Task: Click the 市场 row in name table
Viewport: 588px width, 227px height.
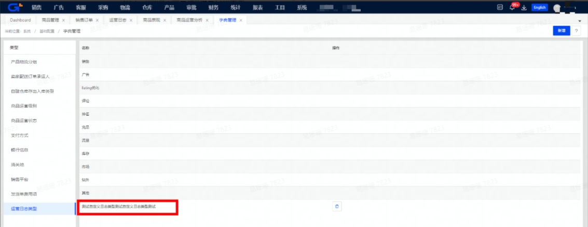Action: (x=330, y=167)
